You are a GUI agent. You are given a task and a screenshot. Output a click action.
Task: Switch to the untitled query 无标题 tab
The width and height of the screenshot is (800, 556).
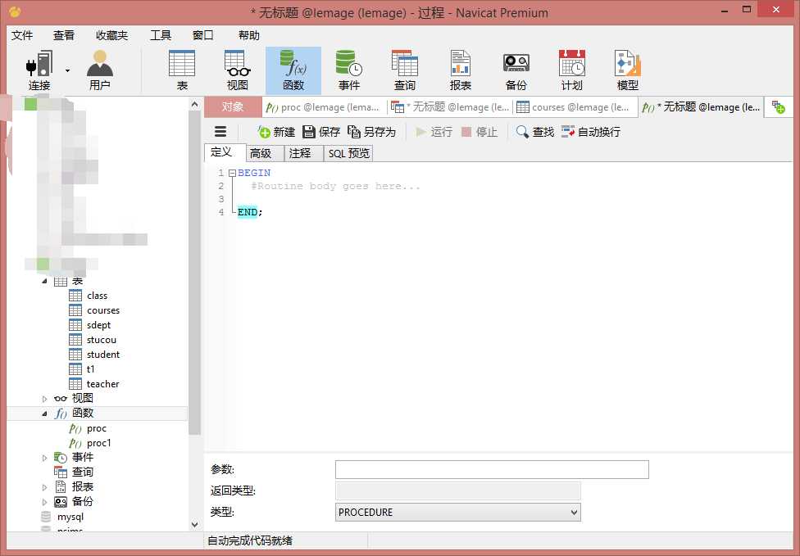click(450, 107)
